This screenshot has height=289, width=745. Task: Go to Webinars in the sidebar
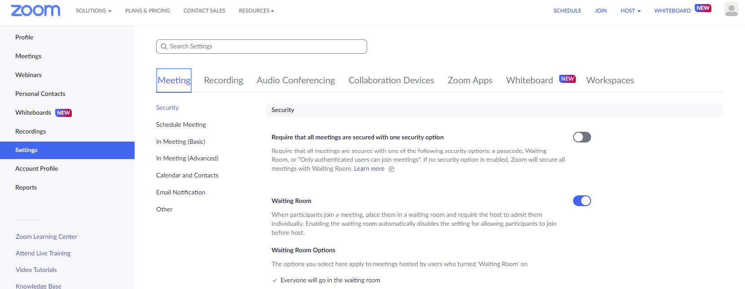pos(28,75)
